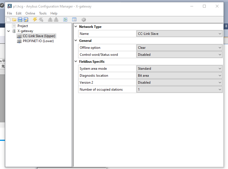Open the Tools menu
Viewport: 228px width, 169px height.
43,13
